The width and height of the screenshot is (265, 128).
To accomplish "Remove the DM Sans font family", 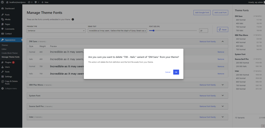I will pyautogui.click(x=208, y=42).
